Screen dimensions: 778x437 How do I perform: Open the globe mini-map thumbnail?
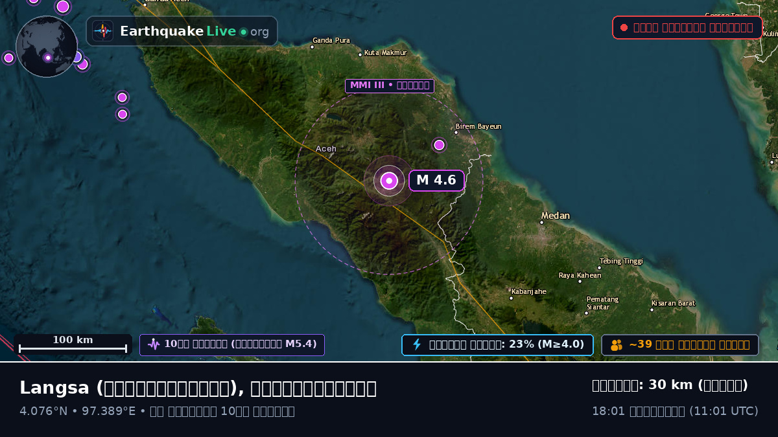coord(47,47)
